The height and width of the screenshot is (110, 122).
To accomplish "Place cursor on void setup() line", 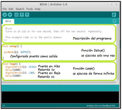I will click(x=12, y=46).
